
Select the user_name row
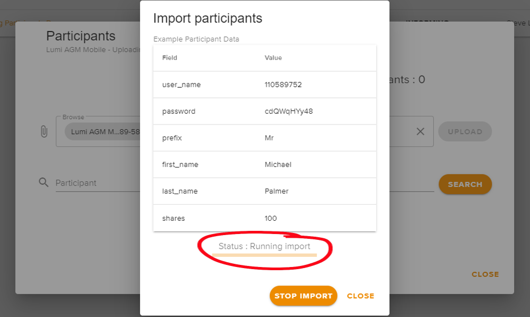tap(264, 85)
